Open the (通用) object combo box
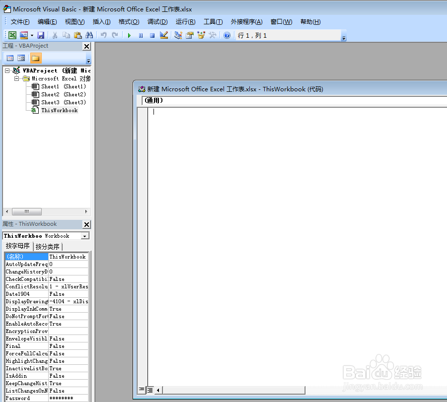This screenshot has height=402, width=447. click(x=294, y=100)
